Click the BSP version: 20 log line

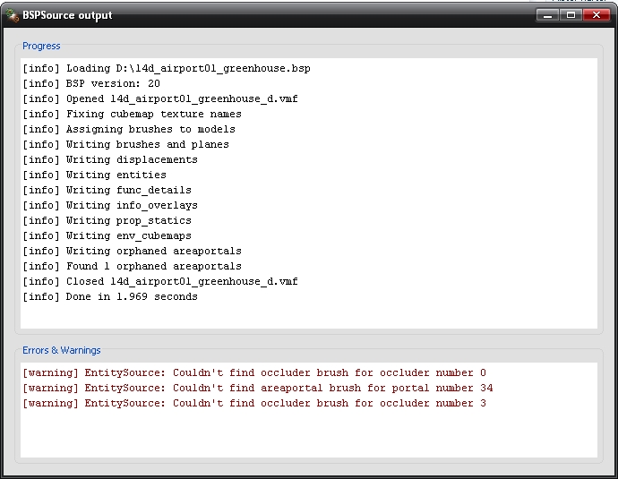(x=91, y=83)
